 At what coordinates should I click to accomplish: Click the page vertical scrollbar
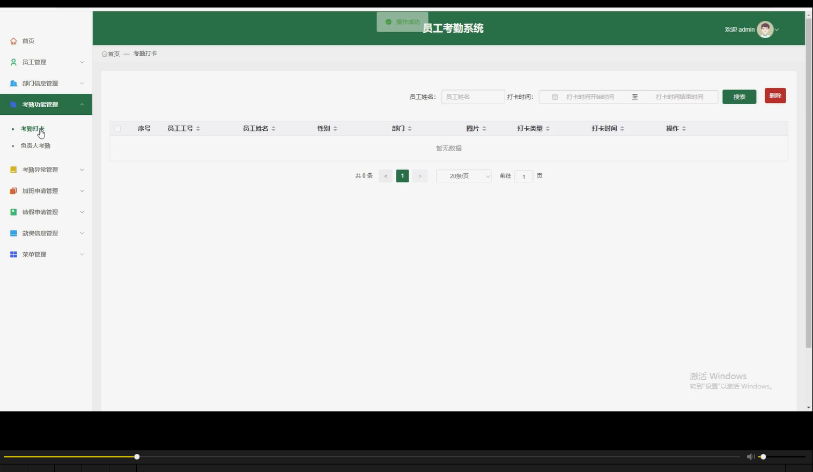809,182
